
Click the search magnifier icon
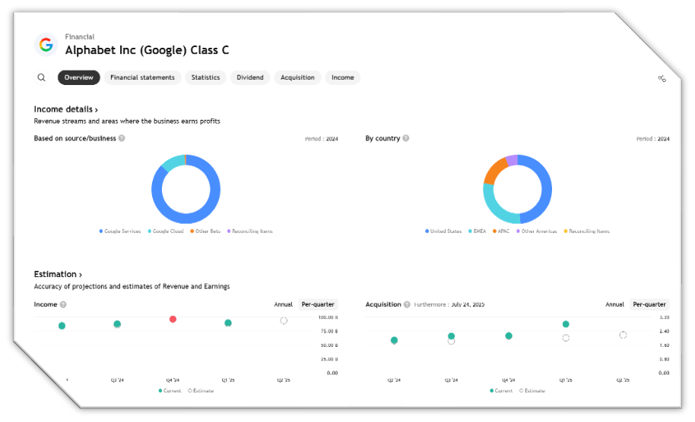[41, 77]
